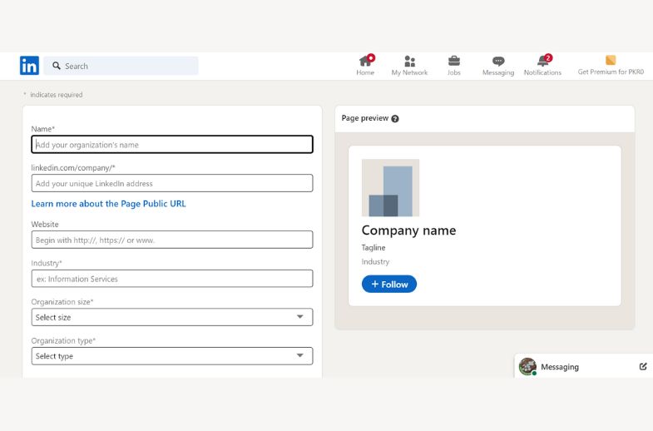653x431 pixels.
Task: Click the 'Company name' preview heading
Action: (408, 230)
